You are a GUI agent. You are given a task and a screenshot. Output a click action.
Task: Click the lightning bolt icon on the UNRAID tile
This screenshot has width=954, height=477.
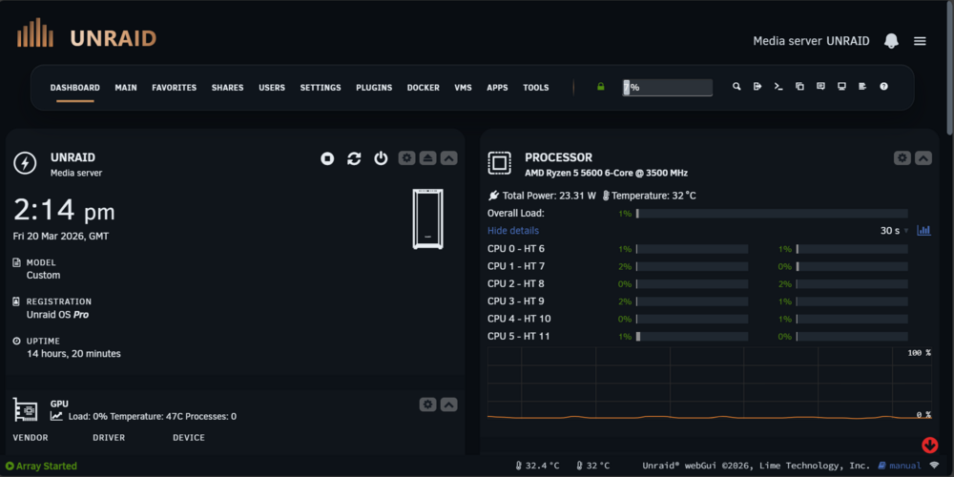coord(25,163)
